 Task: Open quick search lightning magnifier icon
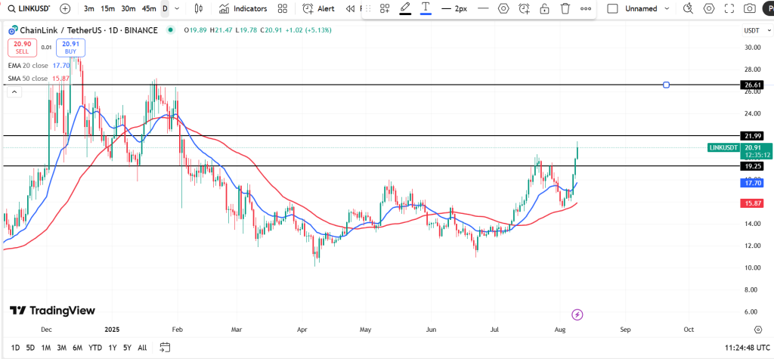pyautogui.click(x=688, y=8)
